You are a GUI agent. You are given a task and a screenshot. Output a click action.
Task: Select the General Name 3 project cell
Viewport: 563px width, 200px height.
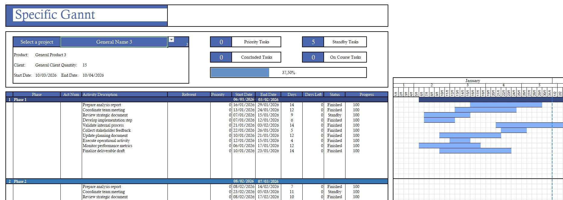coord(114,42)
